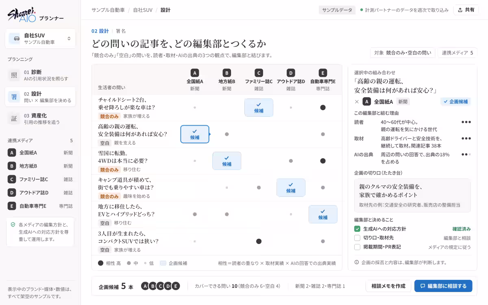The image size is (488, 305).
Task: Click the 全国紙A dot in 地方に移住 row
Action: tap(195, 214)
